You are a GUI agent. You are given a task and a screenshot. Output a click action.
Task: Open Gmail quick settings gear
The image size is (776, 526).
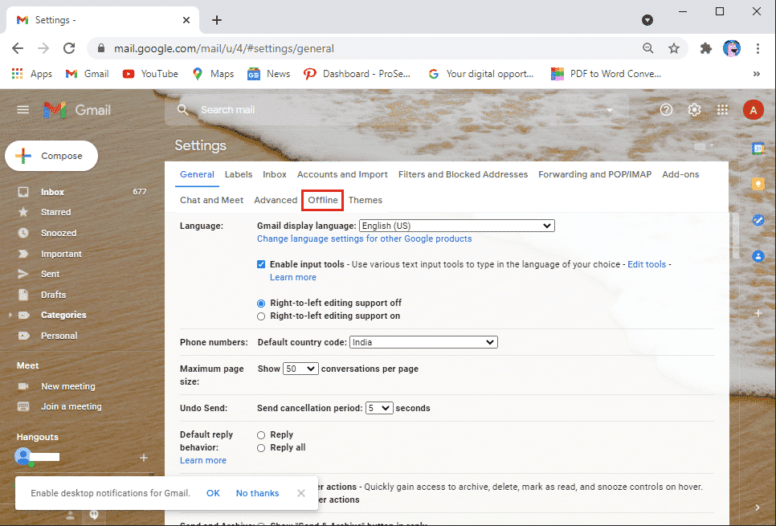click(694, 109)
